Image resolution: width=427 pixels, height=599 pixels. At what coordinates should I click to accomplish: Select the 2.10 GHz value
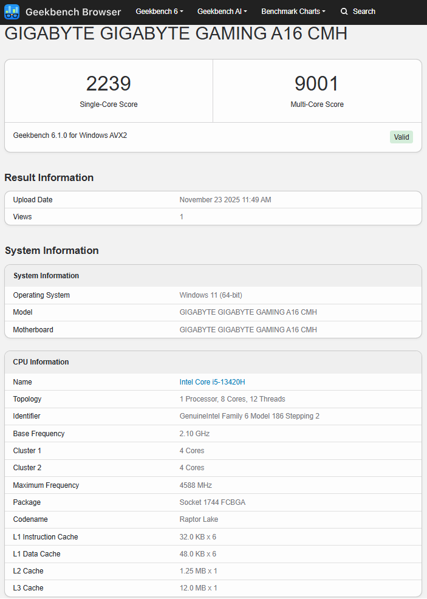[194, 434]
